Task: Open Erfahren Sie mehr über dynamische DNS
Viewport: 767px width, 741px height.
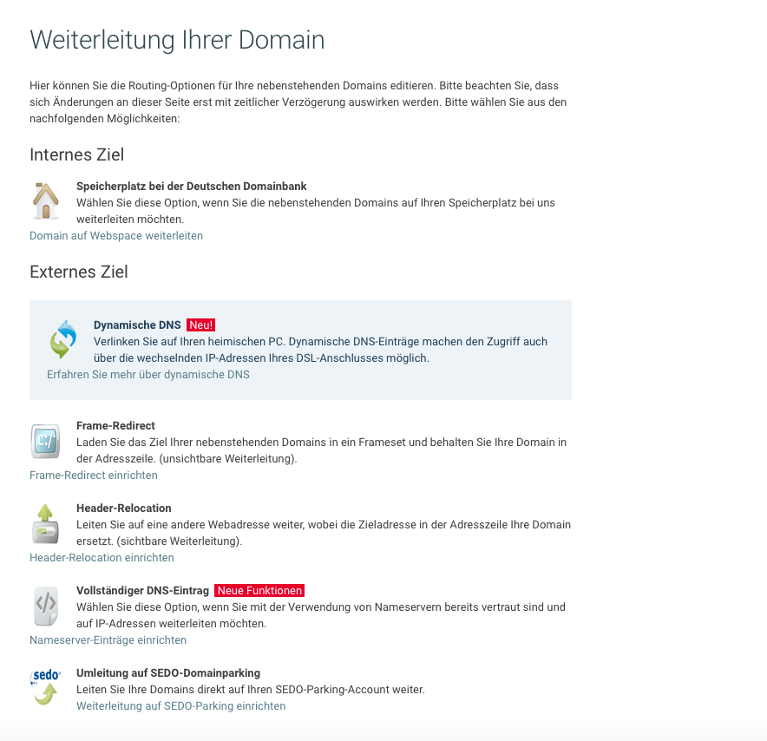Action: click(148, 375)
